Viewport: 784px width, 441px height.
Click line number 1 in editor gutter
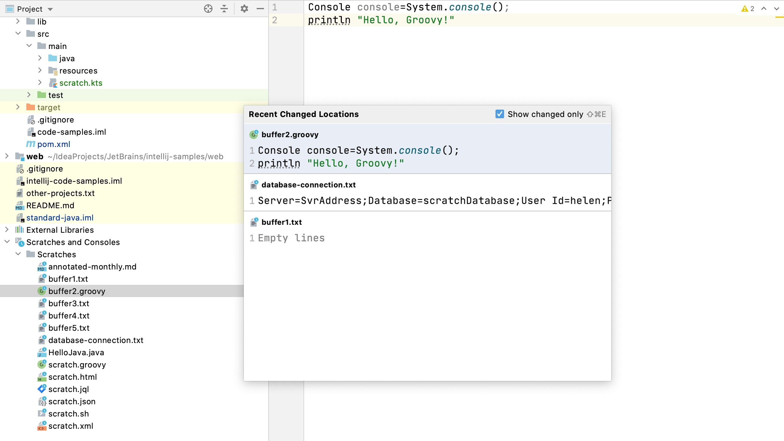coord(275,7)
